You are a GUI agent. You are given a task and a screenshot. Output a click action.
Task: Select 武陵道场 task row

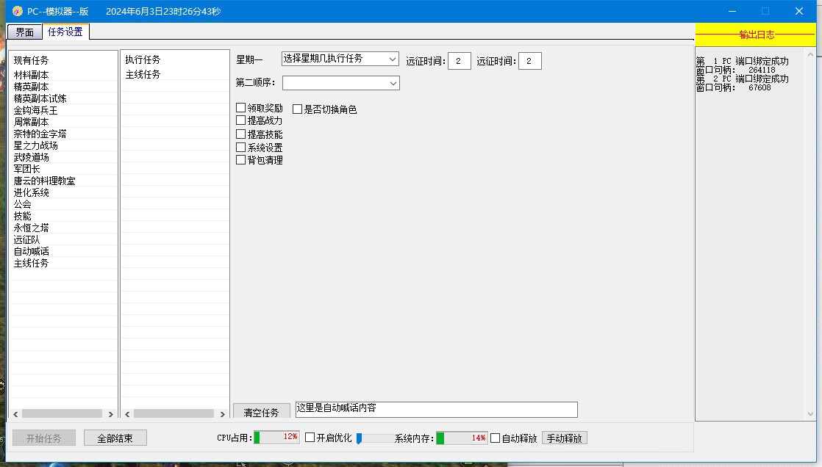(x=63, y=157)
